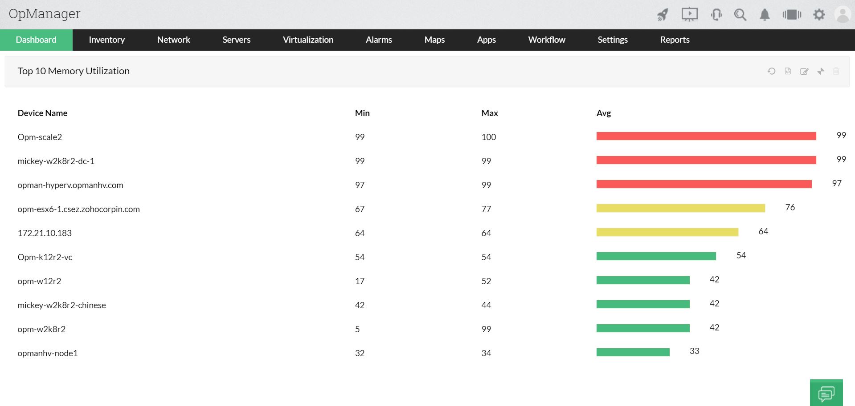Open device Opm-scale2
Image resolution: width=855 pixels, height=406 pixels.
click(x=40, y=137)
